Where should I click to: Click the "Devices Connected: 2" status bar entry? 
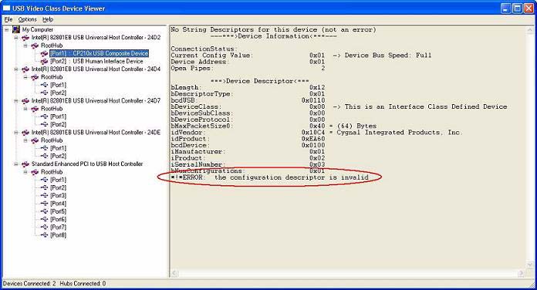[x=29, y=284]
